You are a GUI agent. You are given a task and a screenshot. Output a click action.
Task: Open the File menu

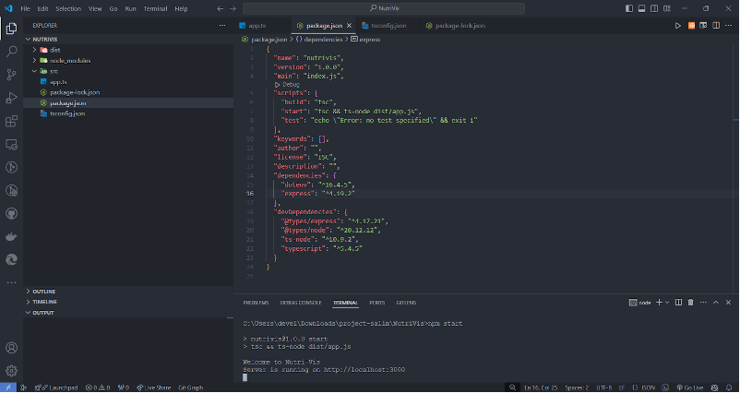pyautogui.click(x=25, y=8)
